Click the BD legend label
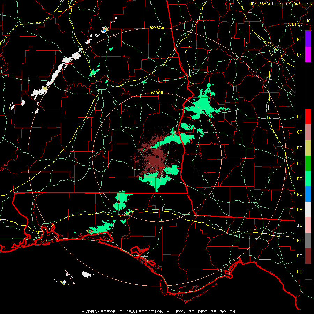314x314 pixels. (299, 148)
